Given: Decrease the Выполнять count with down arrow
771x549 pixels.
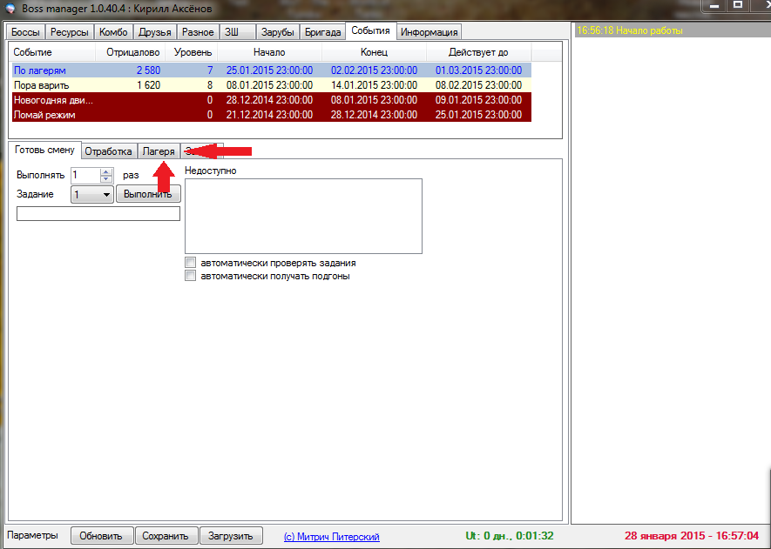Looking at the screenshot, I should [107, 178].
